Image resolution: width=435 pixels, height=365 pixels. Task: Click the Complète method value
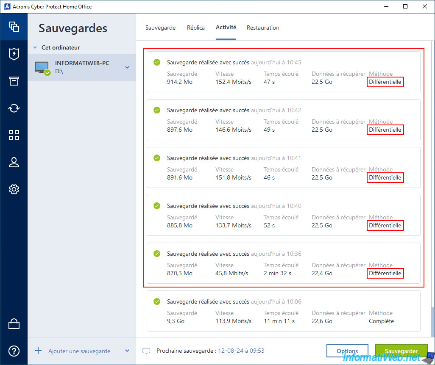[381, 321]
